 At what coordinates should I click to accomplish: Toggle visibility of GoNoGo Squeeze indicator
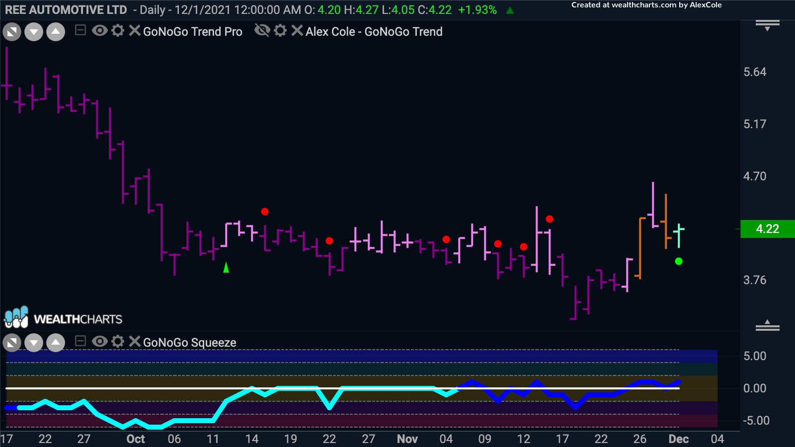(100, 341)
